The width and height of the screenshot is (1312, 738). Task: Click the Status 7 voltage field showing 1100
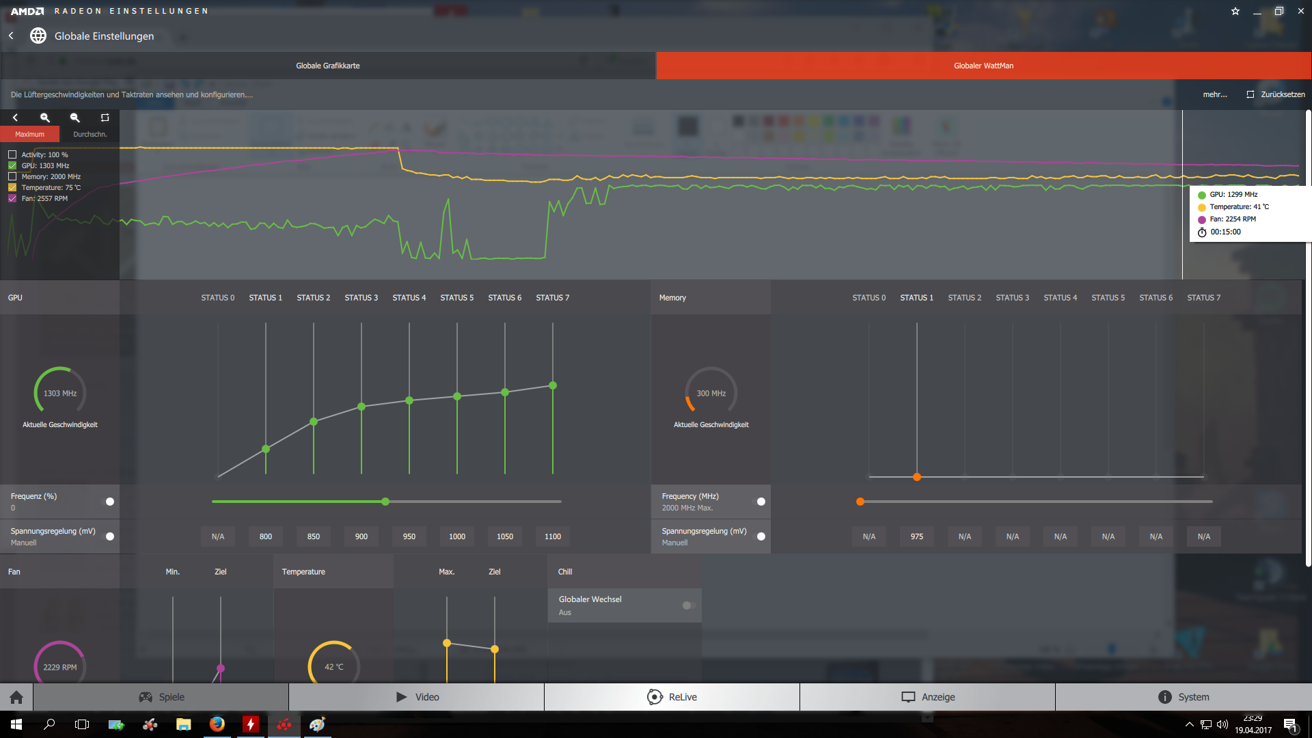point(552,536)
